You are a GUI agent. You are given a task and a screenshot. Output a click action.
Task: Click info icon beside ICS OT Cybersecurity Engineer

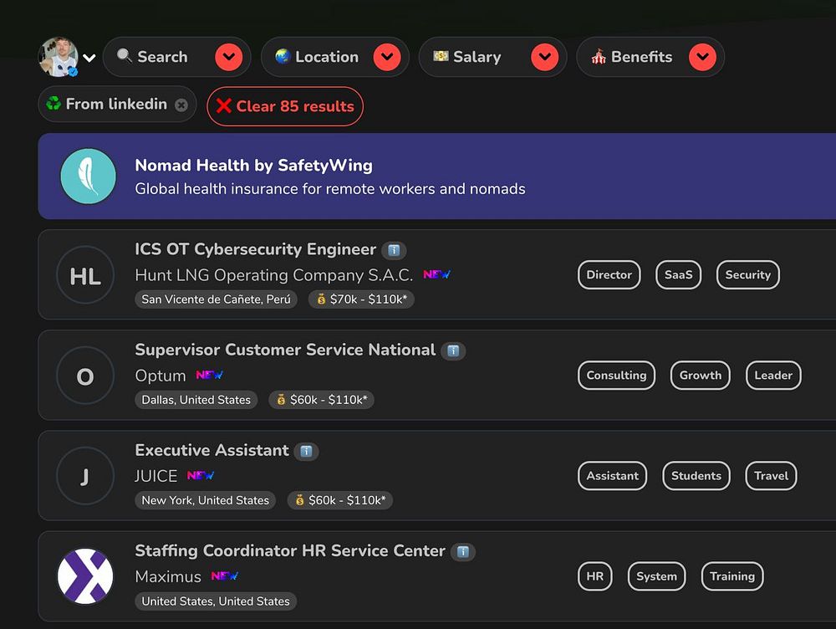394,250
